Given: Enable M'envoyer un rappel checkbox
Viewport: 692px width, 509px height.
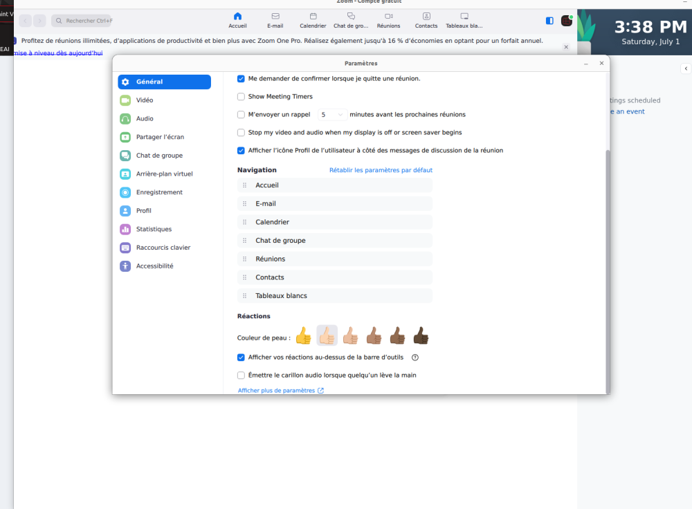Looking at the screenshot, I should point(241,115).
